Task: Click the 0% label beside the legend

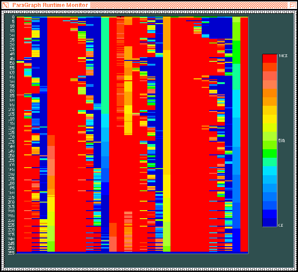Action: [x=281, y=225]
